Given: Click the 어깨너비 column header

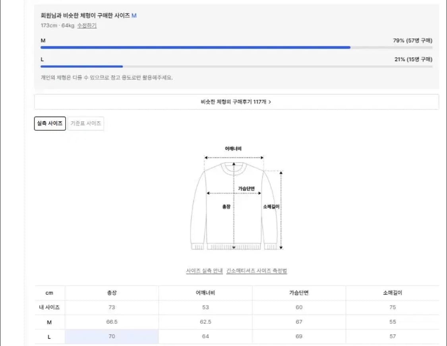Looking at the screenshot, I should click(205, 293).
